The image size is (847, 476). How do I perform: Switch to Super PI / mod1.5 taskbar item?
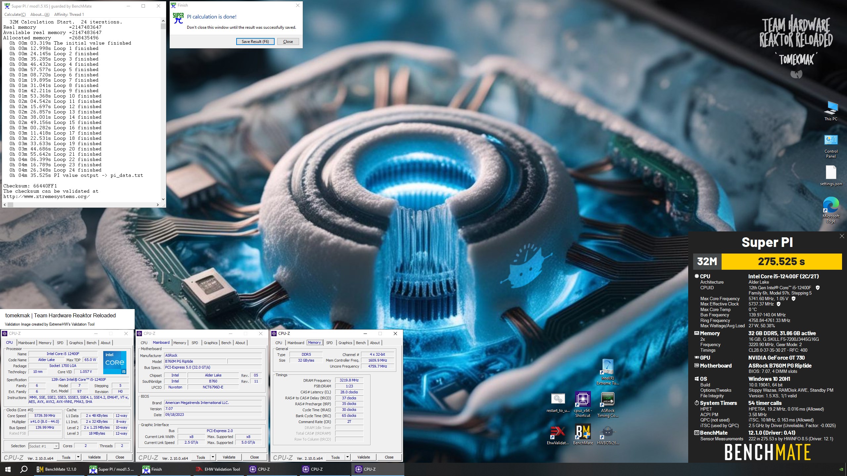(x=112, y=469)
